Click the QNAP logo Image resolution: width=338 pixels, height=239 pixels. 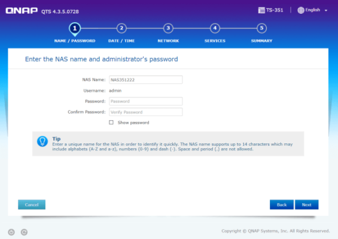tap(22, 11)
